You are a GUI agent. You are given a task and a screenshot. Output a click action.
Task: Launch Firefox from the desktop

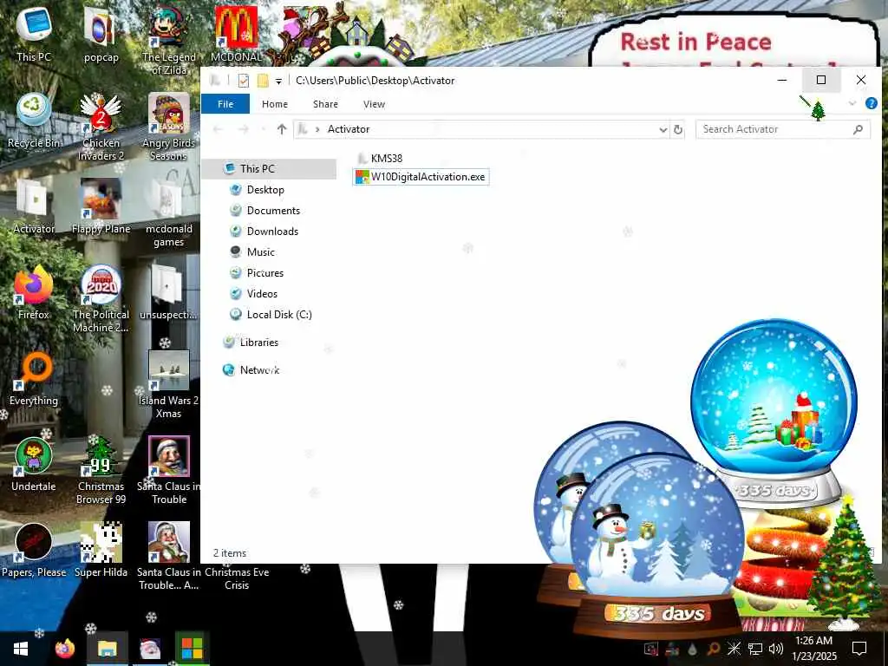click(x=34, y=292)
